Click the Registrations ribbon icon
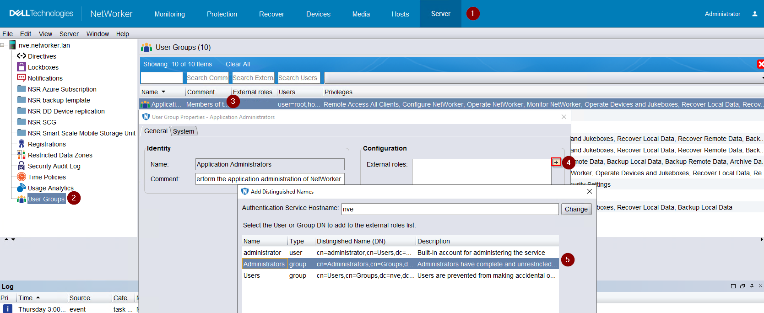Screen dimensions: 764x313 [x=21, y=144]
